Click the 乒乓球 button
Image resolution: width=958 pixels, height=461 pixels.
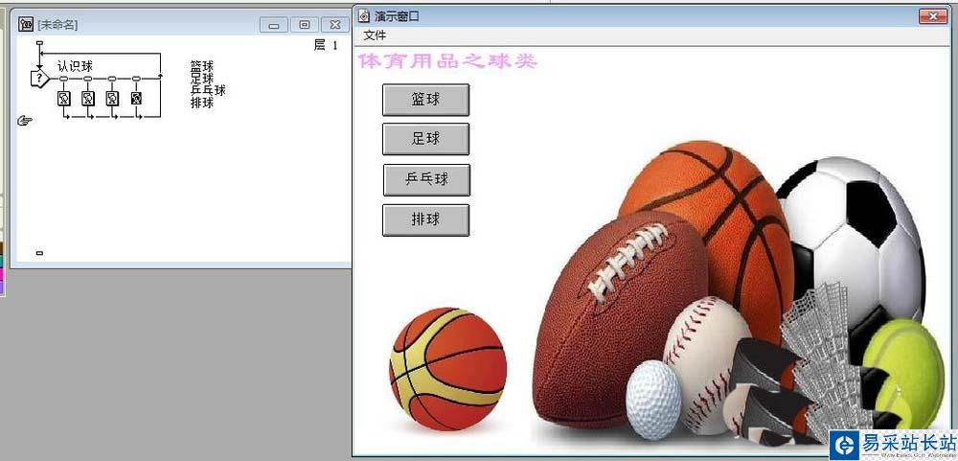(x=426, y=180)
